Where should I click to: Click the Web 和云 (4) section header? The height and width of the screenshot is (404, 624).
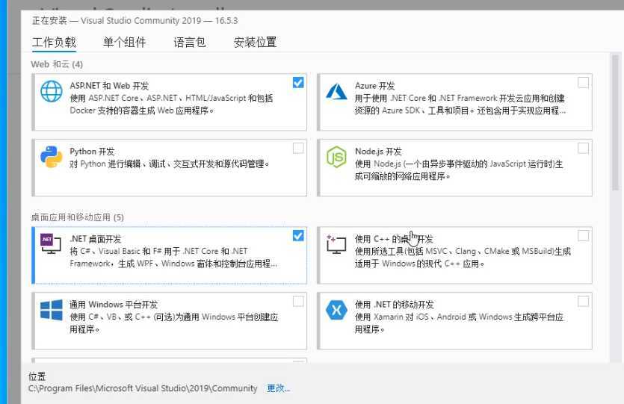coord(57,64)
